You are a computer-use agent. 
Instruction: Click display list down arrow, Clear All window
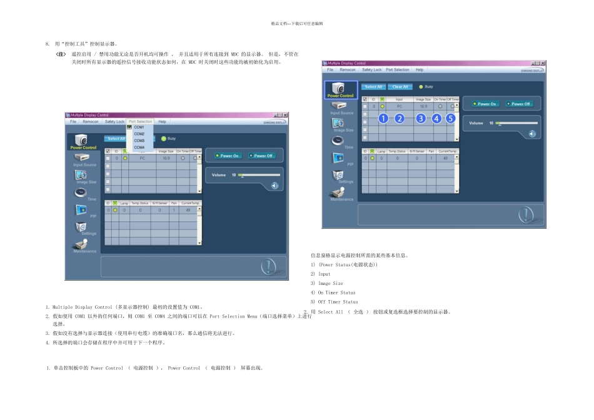[457, 139]
